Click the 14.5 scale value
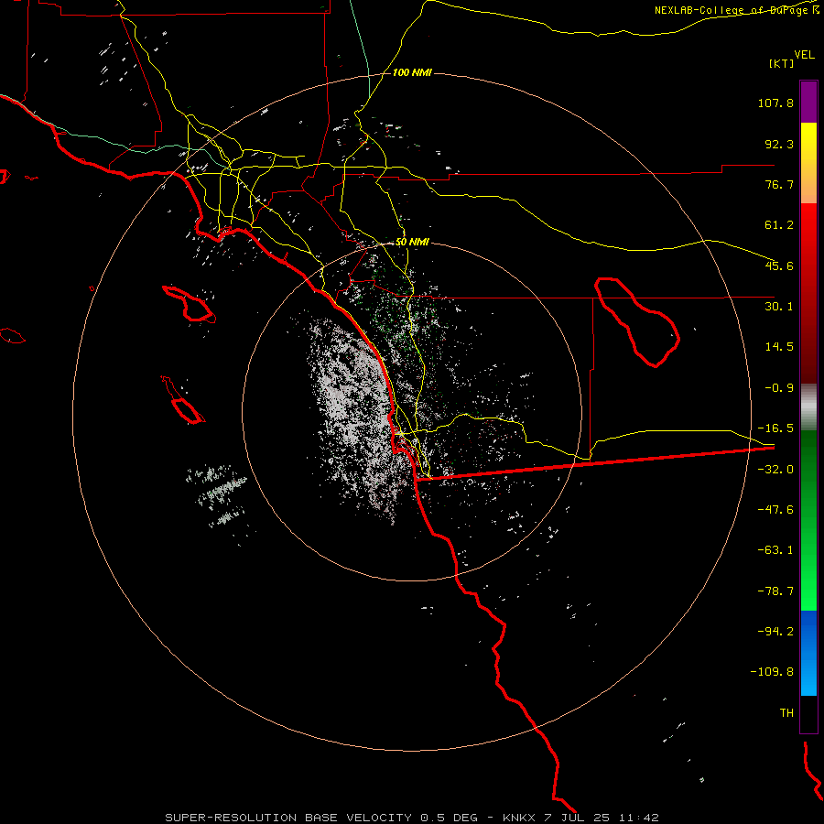824x824 pixels. point(779,347)
